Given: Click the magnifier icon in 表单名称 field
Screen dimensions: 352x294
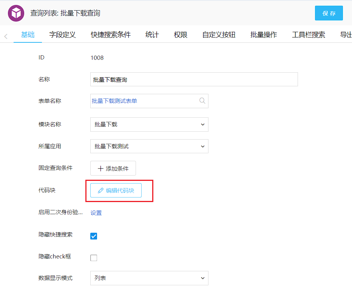Looking at the screenshot, I should pos(202,101).
